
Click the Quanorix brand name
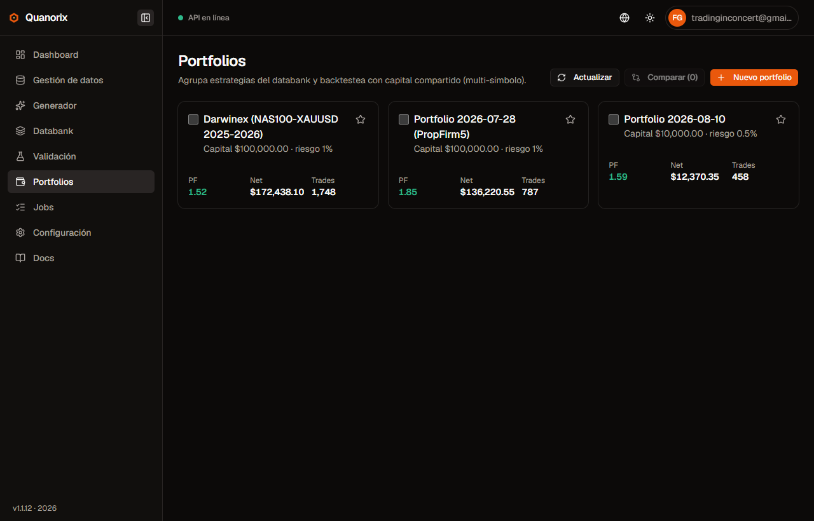click(x=46, y=18)
